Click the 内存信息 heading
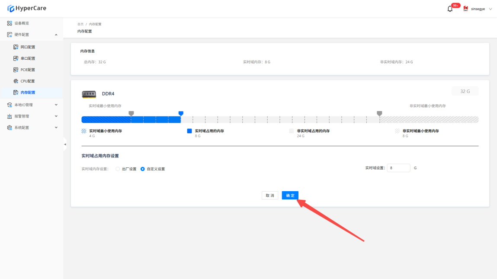Image resolution: width=497 pixels, height=279 pixels. click(x=87, y=51)
